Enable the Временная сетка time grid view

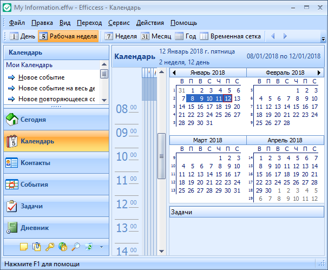point(231,36)
